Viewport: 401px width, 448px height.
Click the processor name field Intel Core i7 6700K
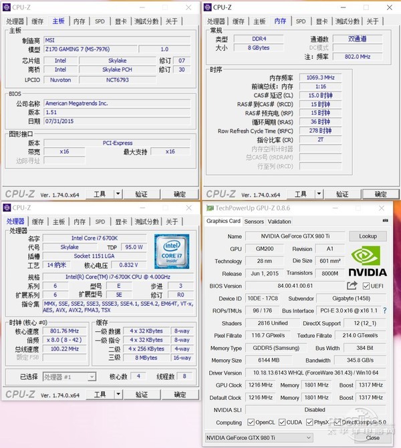pyautogui.click(x=95, y=238)
